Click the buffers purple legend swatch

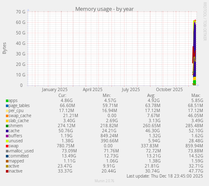click(x=7, y=136)
